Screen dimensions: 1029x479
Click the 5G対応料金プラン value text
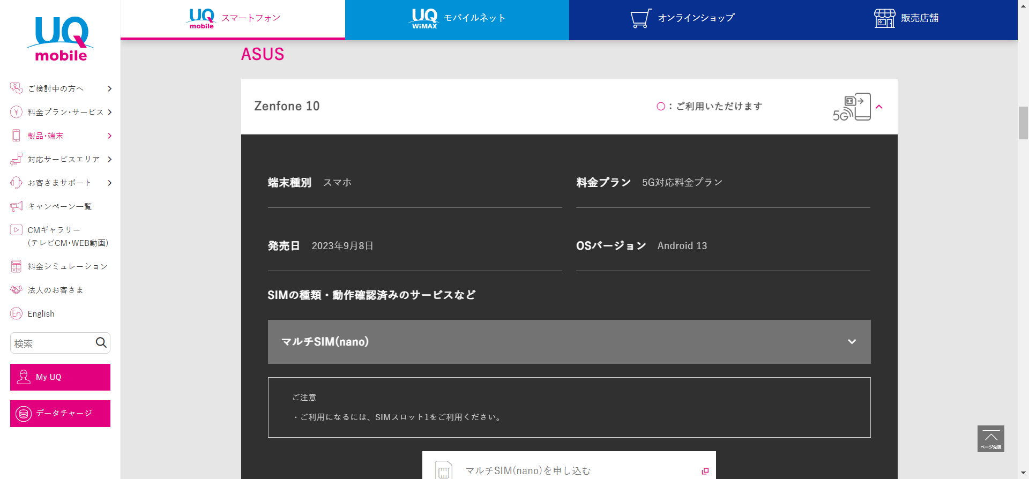tap(682, 183)
